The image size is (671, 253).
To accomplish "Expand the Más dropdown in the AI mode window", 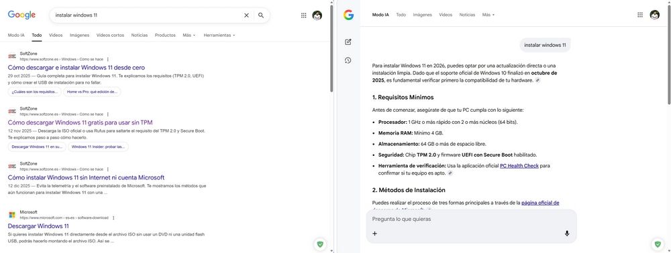I will point(488,15).
